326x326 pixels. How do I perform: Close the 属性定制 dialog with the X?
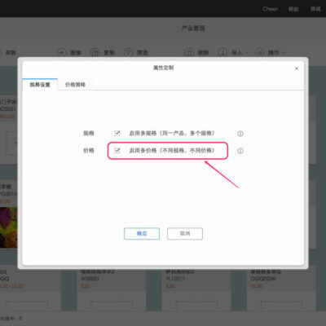pyautogui.click(x=297, y=68)
